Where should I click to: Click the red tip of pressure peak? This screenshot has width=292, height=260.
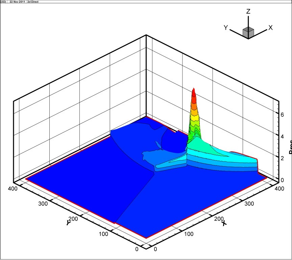[194, 91]
